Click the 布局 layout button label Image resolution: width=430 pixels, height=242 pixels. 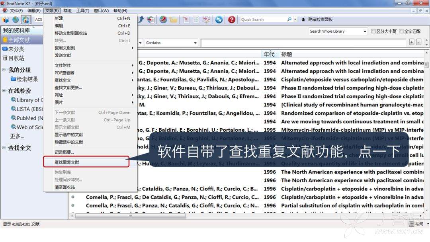coord(419,224)
